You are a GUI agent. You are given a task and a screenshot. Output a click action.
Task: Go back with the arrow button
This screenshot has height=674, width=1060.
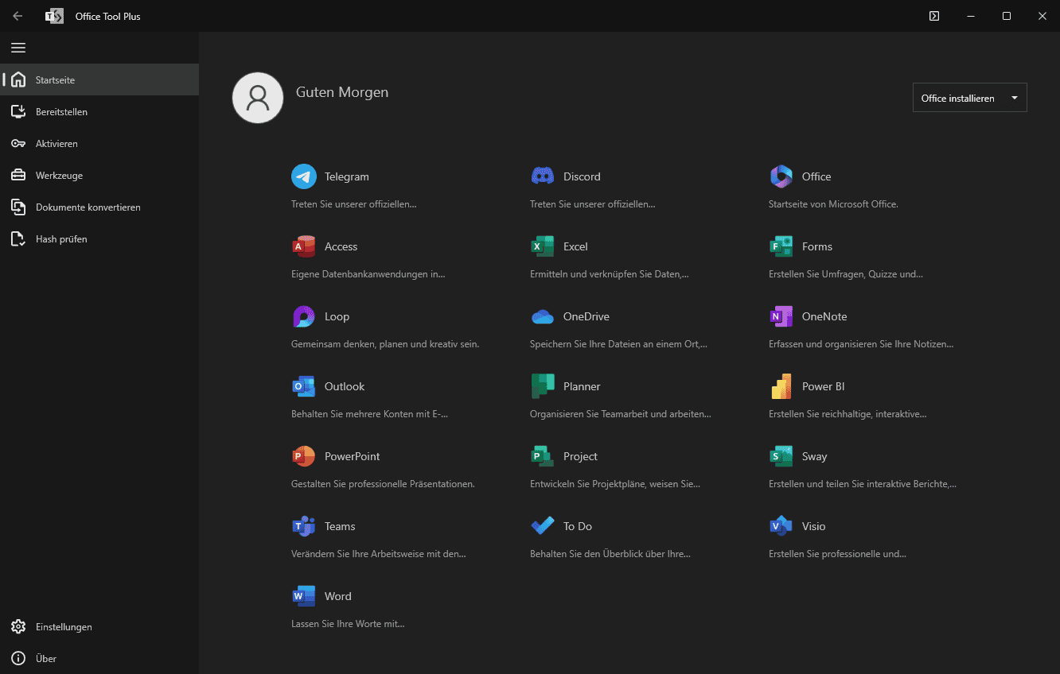tap(18, 16)
